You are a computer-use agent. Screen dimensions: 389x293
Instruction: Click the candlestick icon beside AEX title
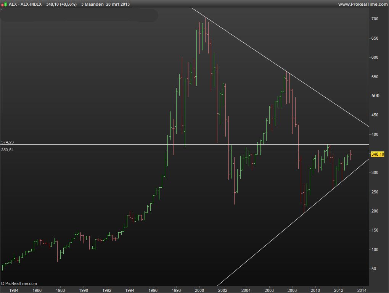tap(4, 4)
